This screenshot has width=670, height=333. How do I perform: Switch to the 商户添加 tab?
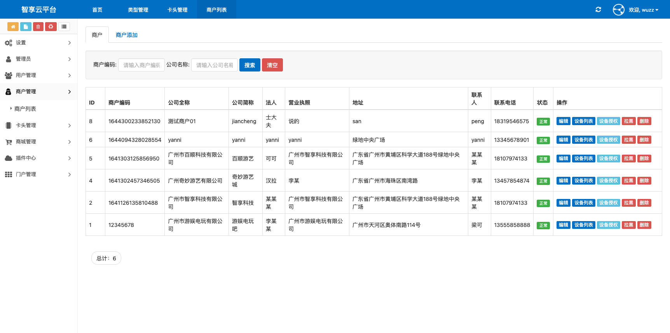tap(126, 35)
